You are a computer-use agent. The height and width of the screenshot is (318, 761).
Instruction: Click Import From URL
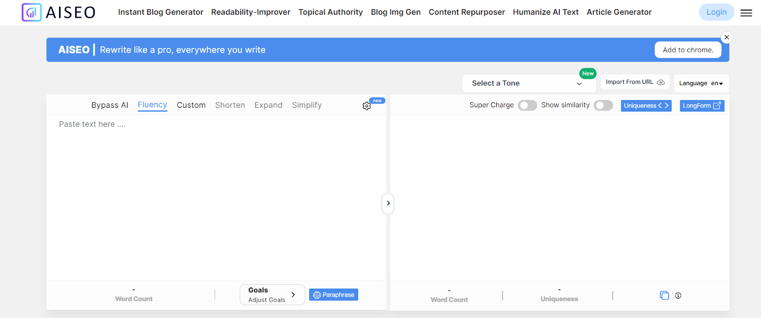click(x=635, y=82)
